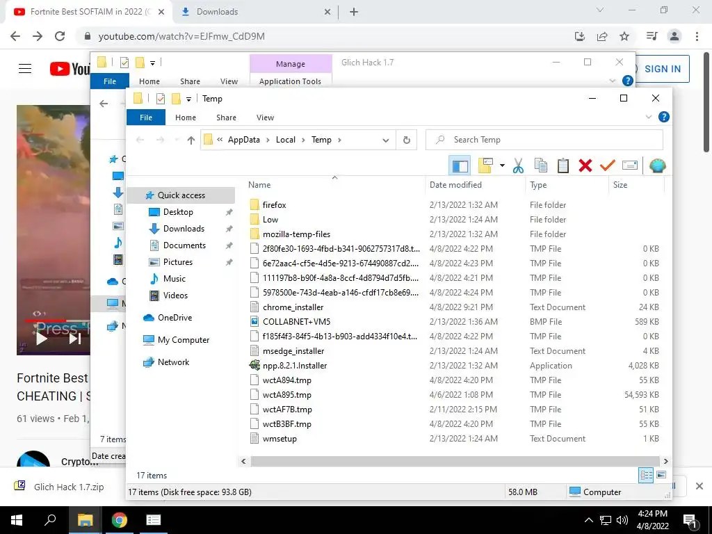Toggle the preview pane toolbar icon
712x534 pixels.
tap(460, 165)
